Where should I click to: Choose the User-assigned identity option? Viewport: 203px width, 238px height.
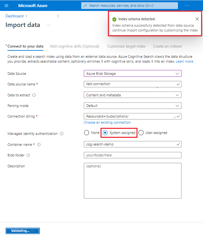coord(141,133)
